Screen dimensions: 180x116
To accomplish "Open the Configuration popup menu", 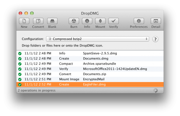I will point(97,39).
